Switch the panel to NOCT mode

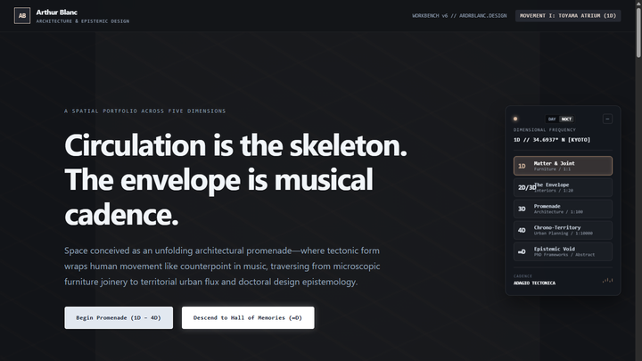click(566, 119)
